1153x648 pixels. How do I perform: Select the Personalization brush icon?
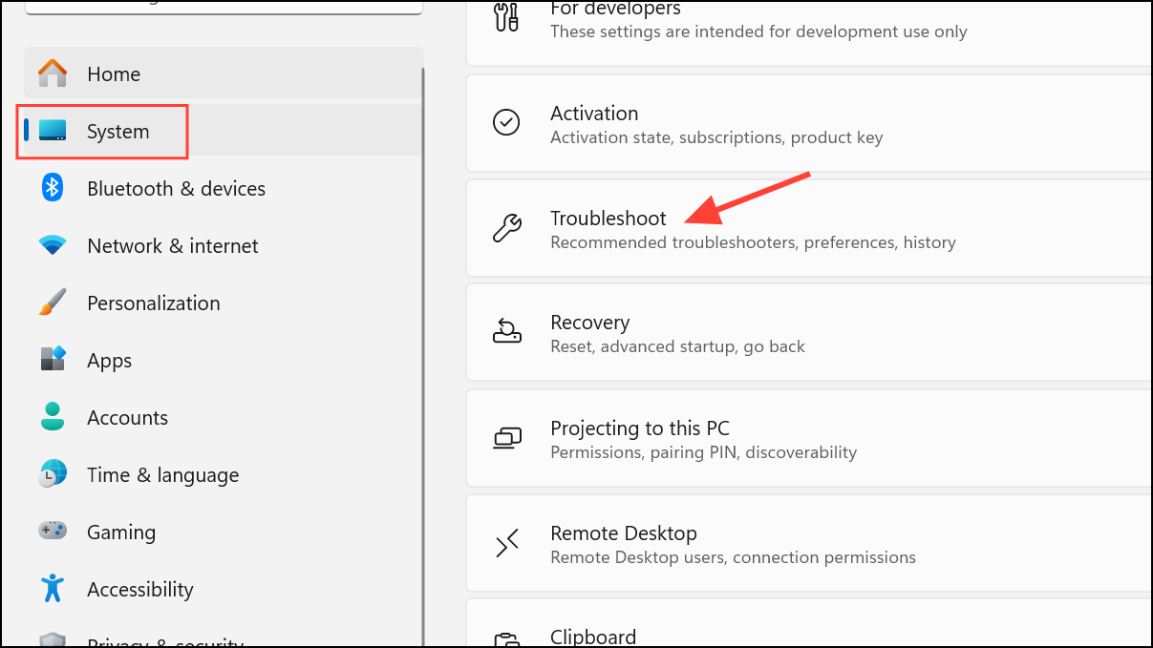[52, 303]
